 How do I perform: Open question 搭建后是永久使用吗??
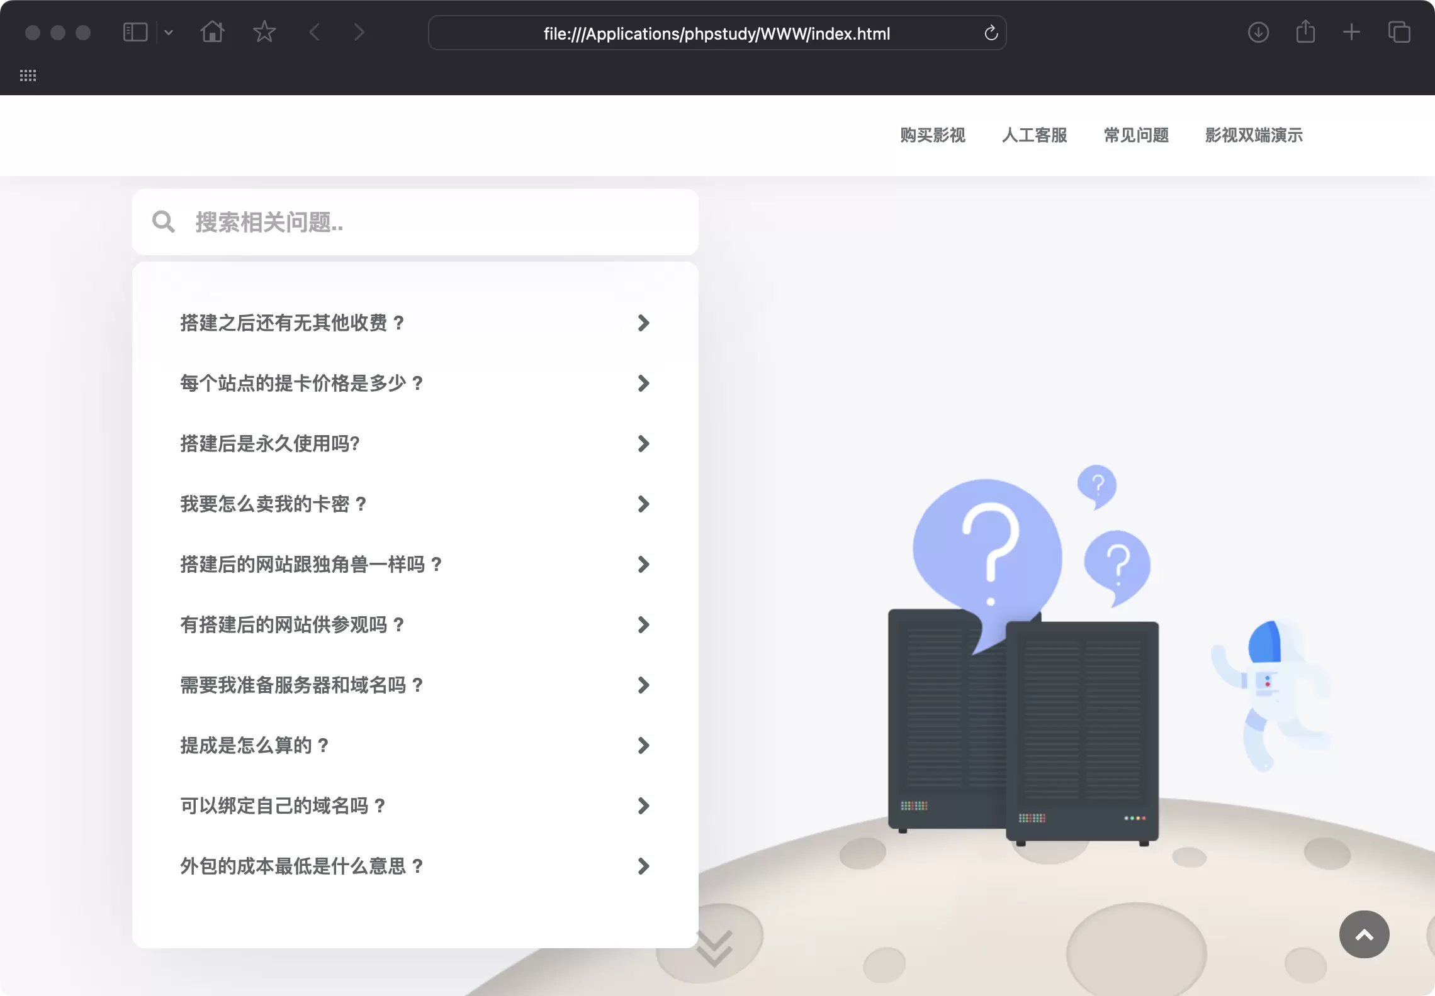point(270,444)
